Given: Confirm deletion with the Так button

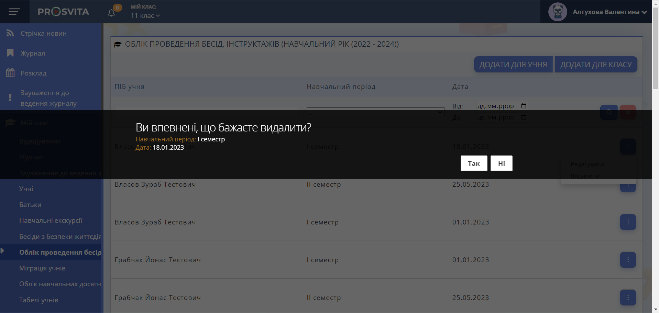Looking at the screenshot, I should tap(474, 163).
